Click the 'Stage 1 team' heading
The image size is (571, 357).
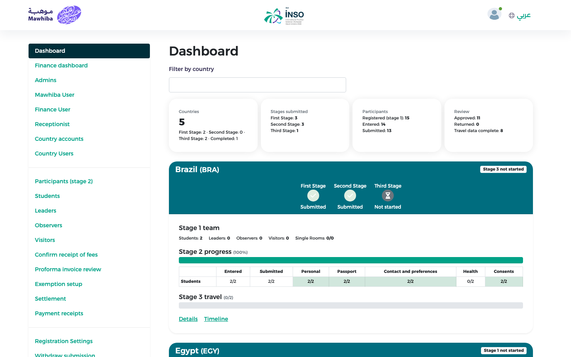pyautogui.click(x=199, y=228)
